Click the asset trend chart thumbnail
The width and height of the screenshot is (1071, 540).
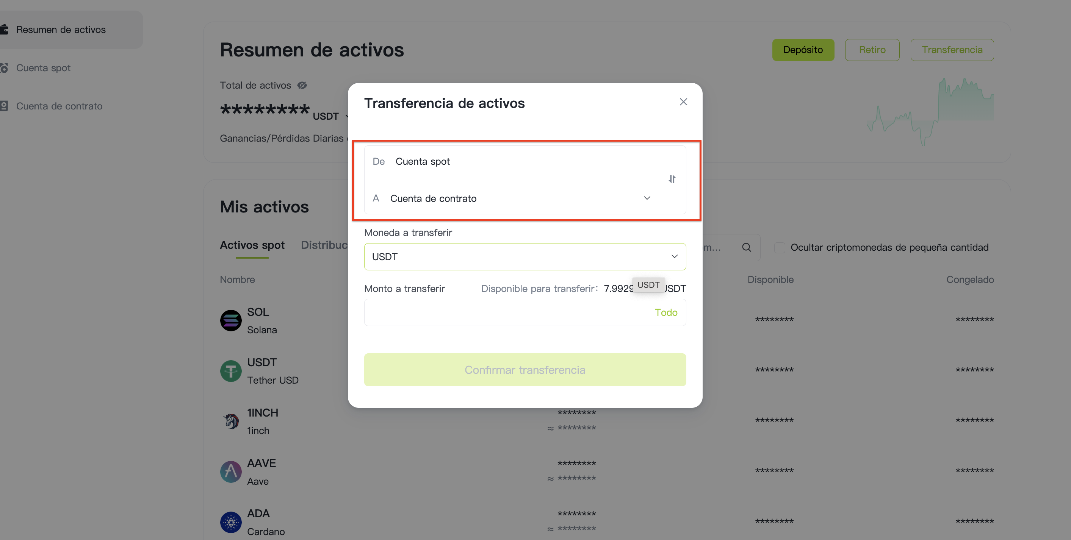pyautogui.click(x=930, y=111)
